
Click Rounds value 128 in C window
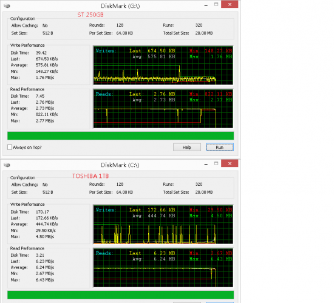(120, 184)
